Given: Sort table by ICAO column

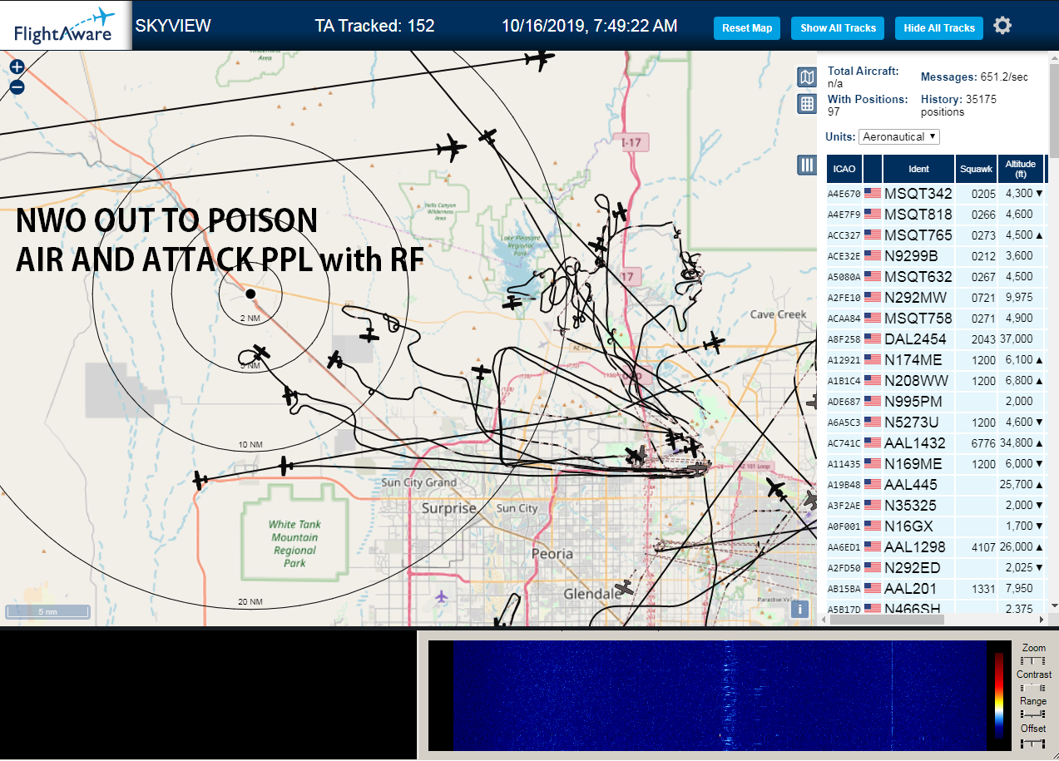Looking at the screenshot, I should pyautogui.click(x=844, y=169).
